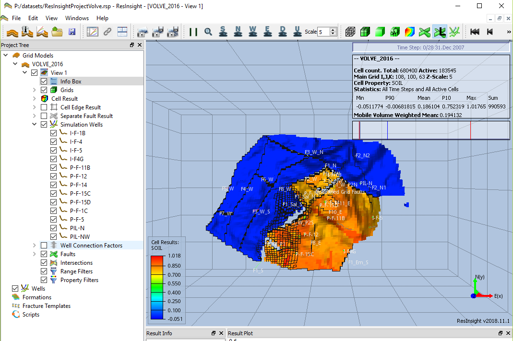Image resolution: width=513 pixels, height=341 pixels.
Task: Enable the Cell Edge Result checkbox
Action: pos(44,107)
